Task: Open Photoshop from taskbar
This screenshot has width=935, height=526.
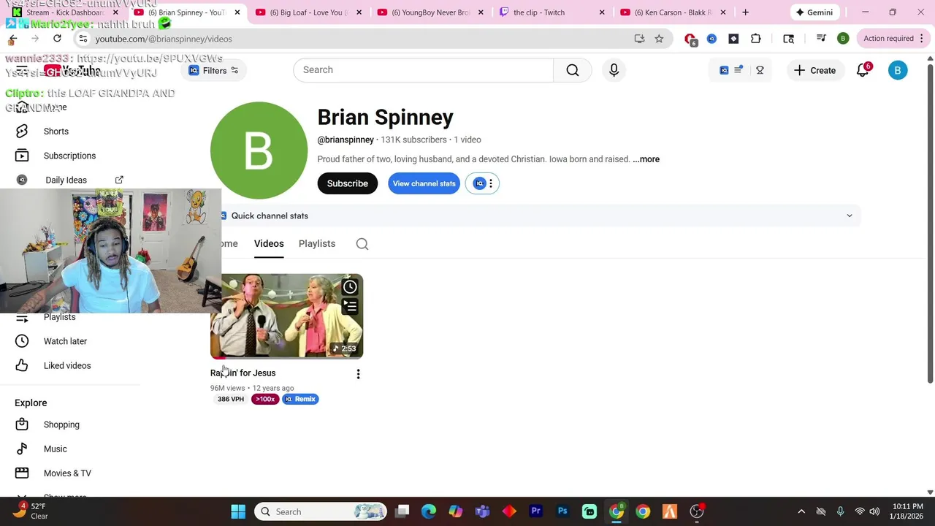Action: pos(562,511)
